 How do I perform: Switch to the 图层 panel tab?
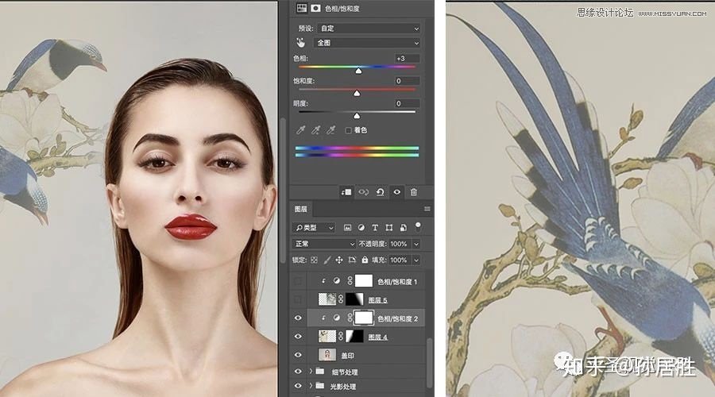click(x=301, y=209)
